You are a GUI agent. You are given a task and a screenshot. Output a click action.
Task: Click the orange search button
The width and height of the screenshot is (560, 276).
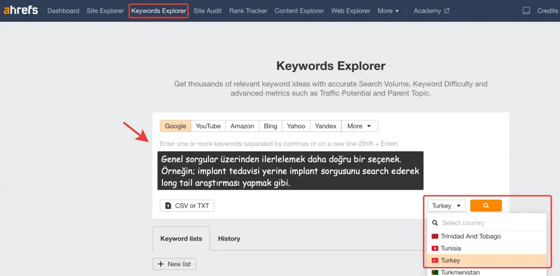point(486,206)
